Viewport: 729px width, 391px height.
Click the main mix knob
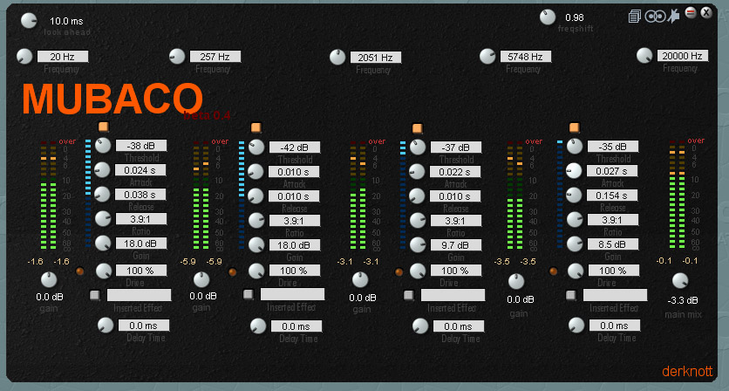pos(679,280)
